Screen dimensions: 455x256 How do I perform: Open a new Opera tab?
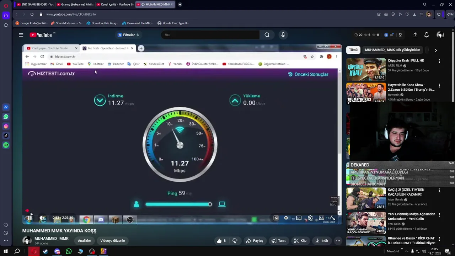click(180, 5)
